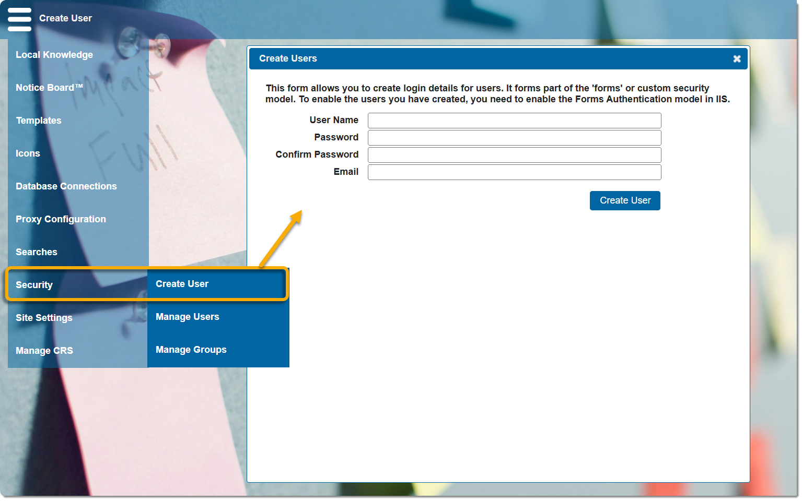Close the Create Users dialog
The width and height of the screenshot is (802, 501).
pos(737,59)
